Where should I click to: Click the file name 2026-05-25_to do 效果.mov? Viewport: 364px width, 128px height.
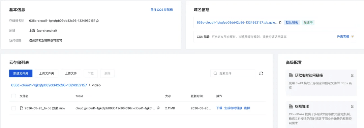coord(45,108)
